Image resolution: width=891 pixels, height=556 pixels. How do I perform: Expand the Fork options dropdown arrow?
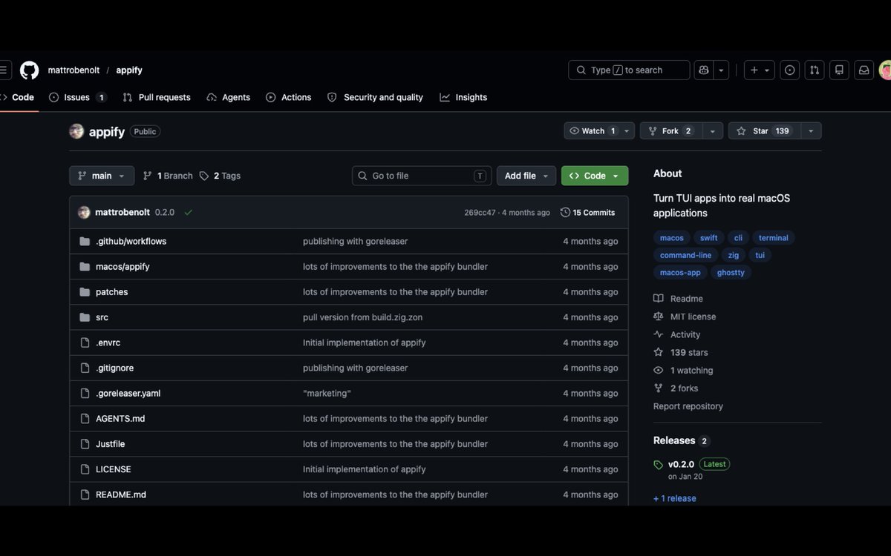[x=712, y=130]
